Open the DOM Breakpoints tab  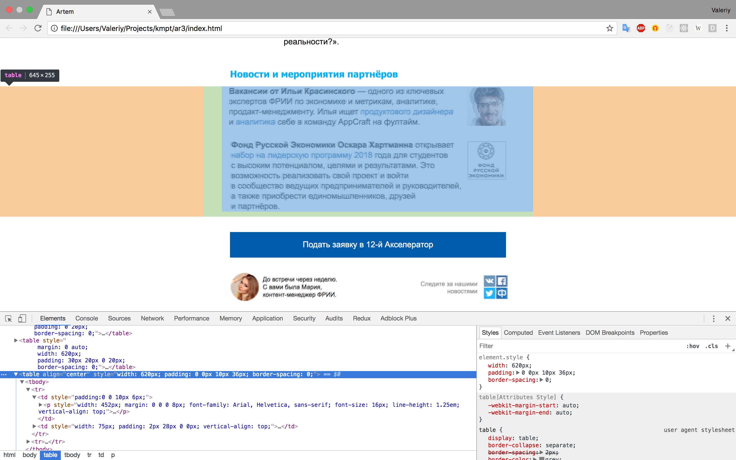click(x=610, y=332)
